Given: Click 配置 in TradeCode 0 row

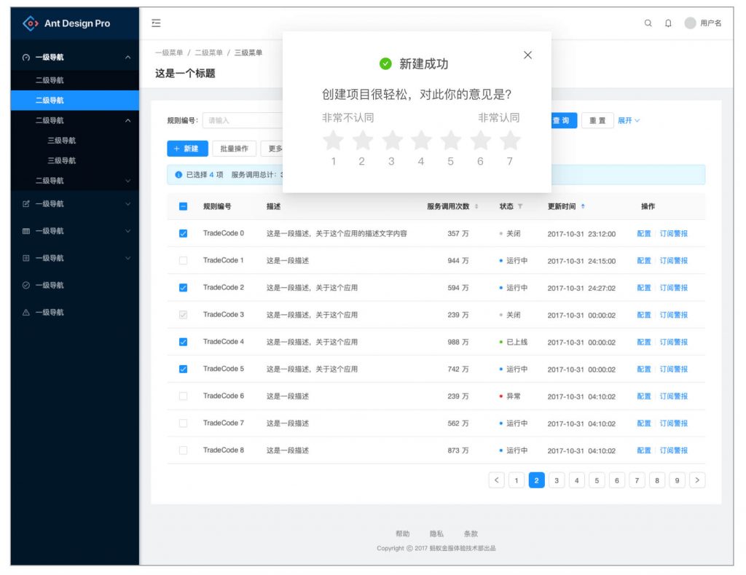Looking at the screenshot, I should [644, 233].
